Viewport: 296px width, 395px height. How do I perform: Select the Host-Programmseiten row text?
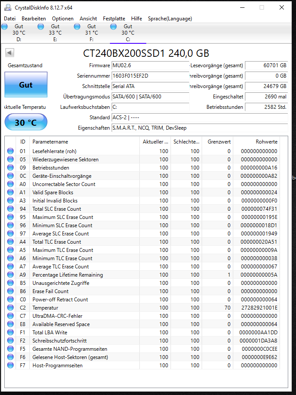(x=57, y=366)
